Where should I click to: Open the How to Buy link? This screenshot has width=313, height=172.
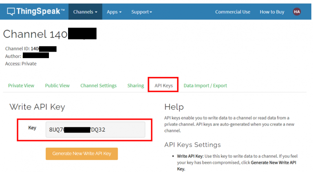click(272, 12)
